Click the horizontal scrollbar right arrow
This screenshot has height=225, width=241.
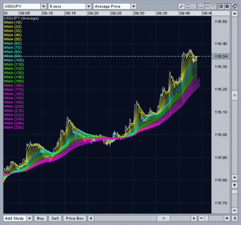[194, 218]
